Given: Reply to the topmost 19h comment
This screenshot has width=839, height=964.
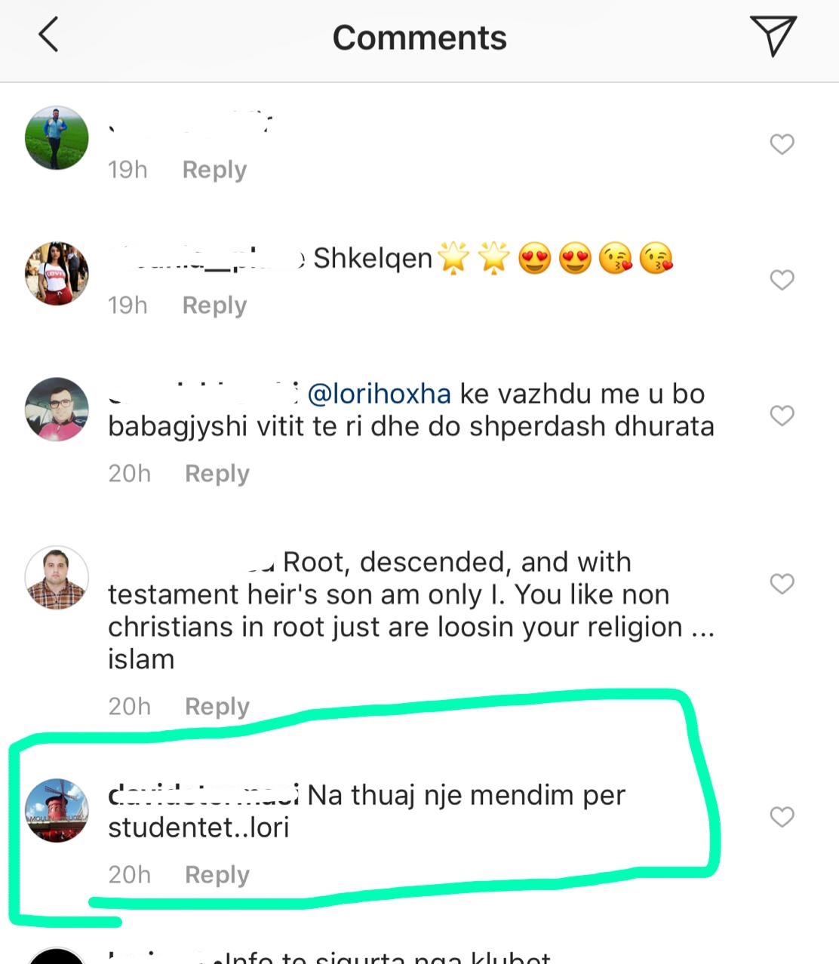Looking at the screenshot, I should pos(214,170).
